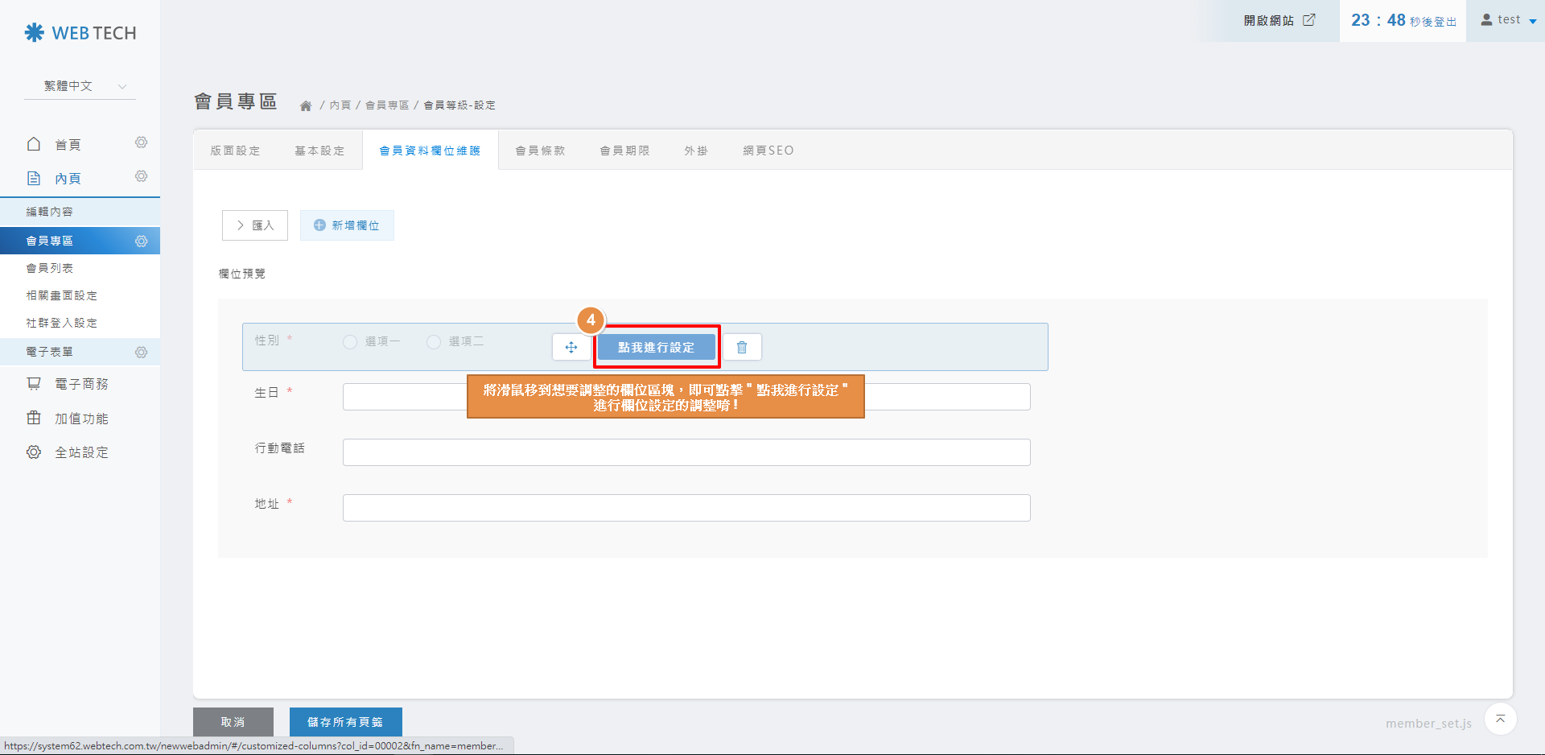Open the test user account dropdown

(x=1509, y=20)
